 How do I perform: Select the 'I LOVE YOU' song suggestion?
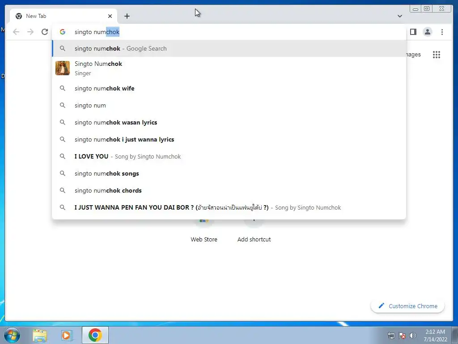coord(229,156)
